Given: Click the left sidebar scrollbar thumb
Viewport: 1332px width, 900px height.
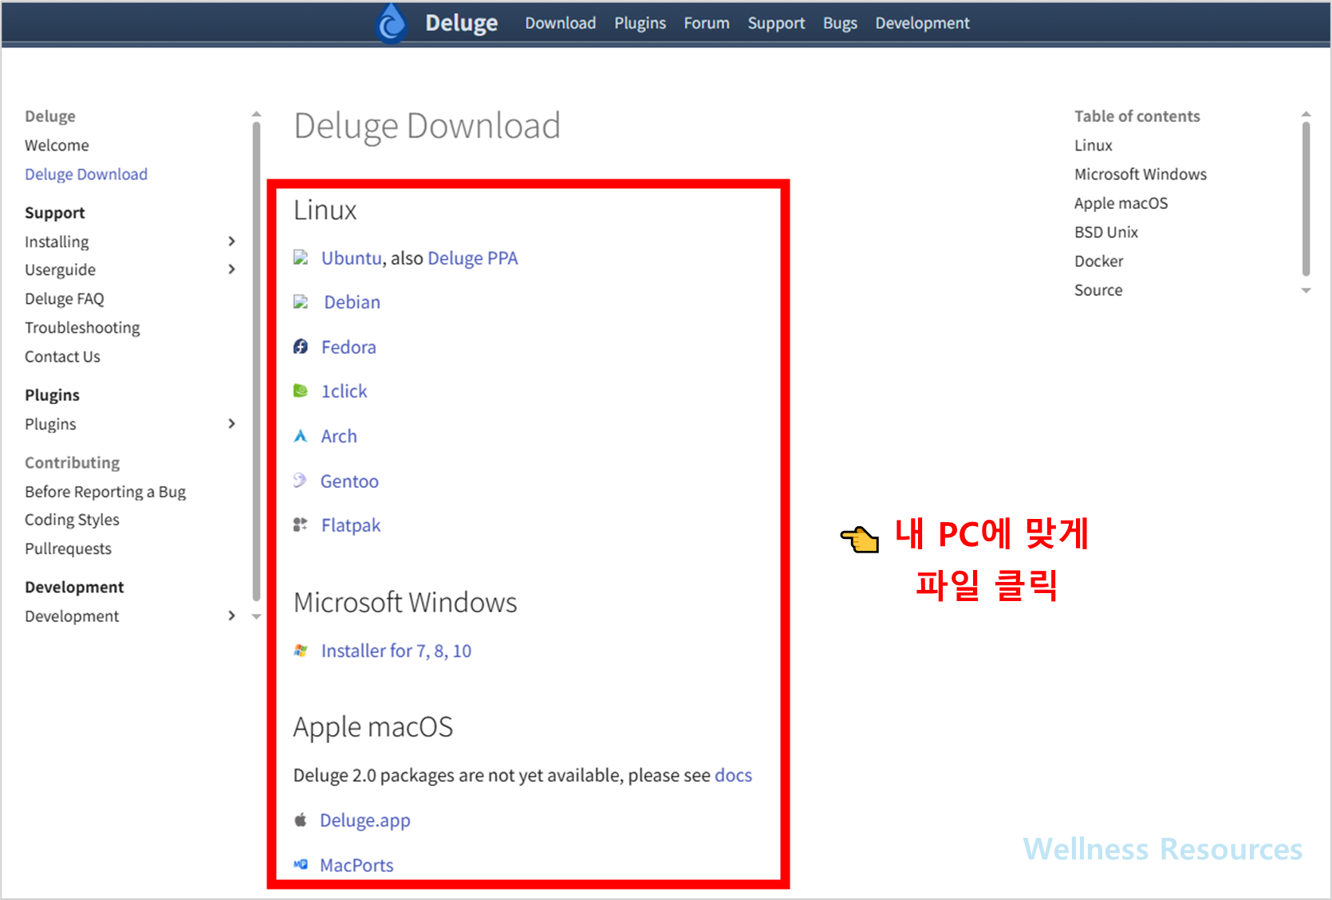Looking at the screenshot, I should pos(256,361).
